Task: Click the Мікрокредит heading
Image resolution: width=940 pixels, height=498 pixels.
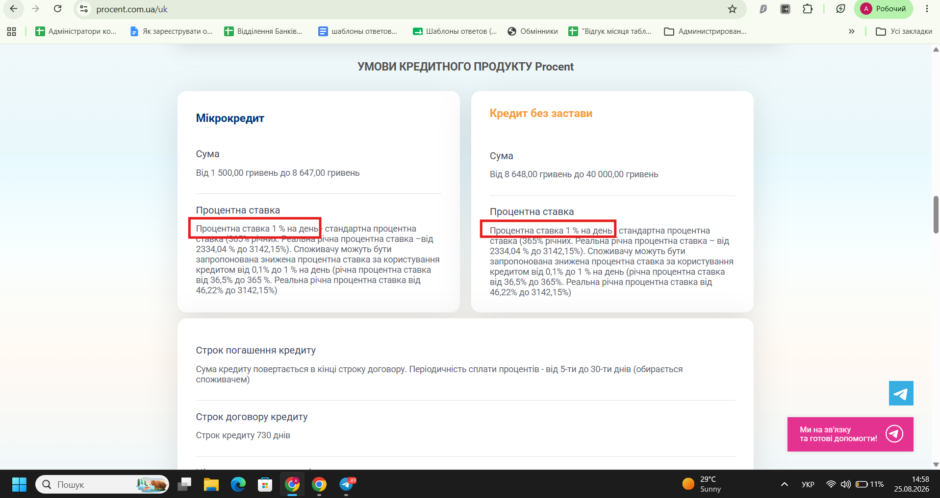Action: click(230, 118)
